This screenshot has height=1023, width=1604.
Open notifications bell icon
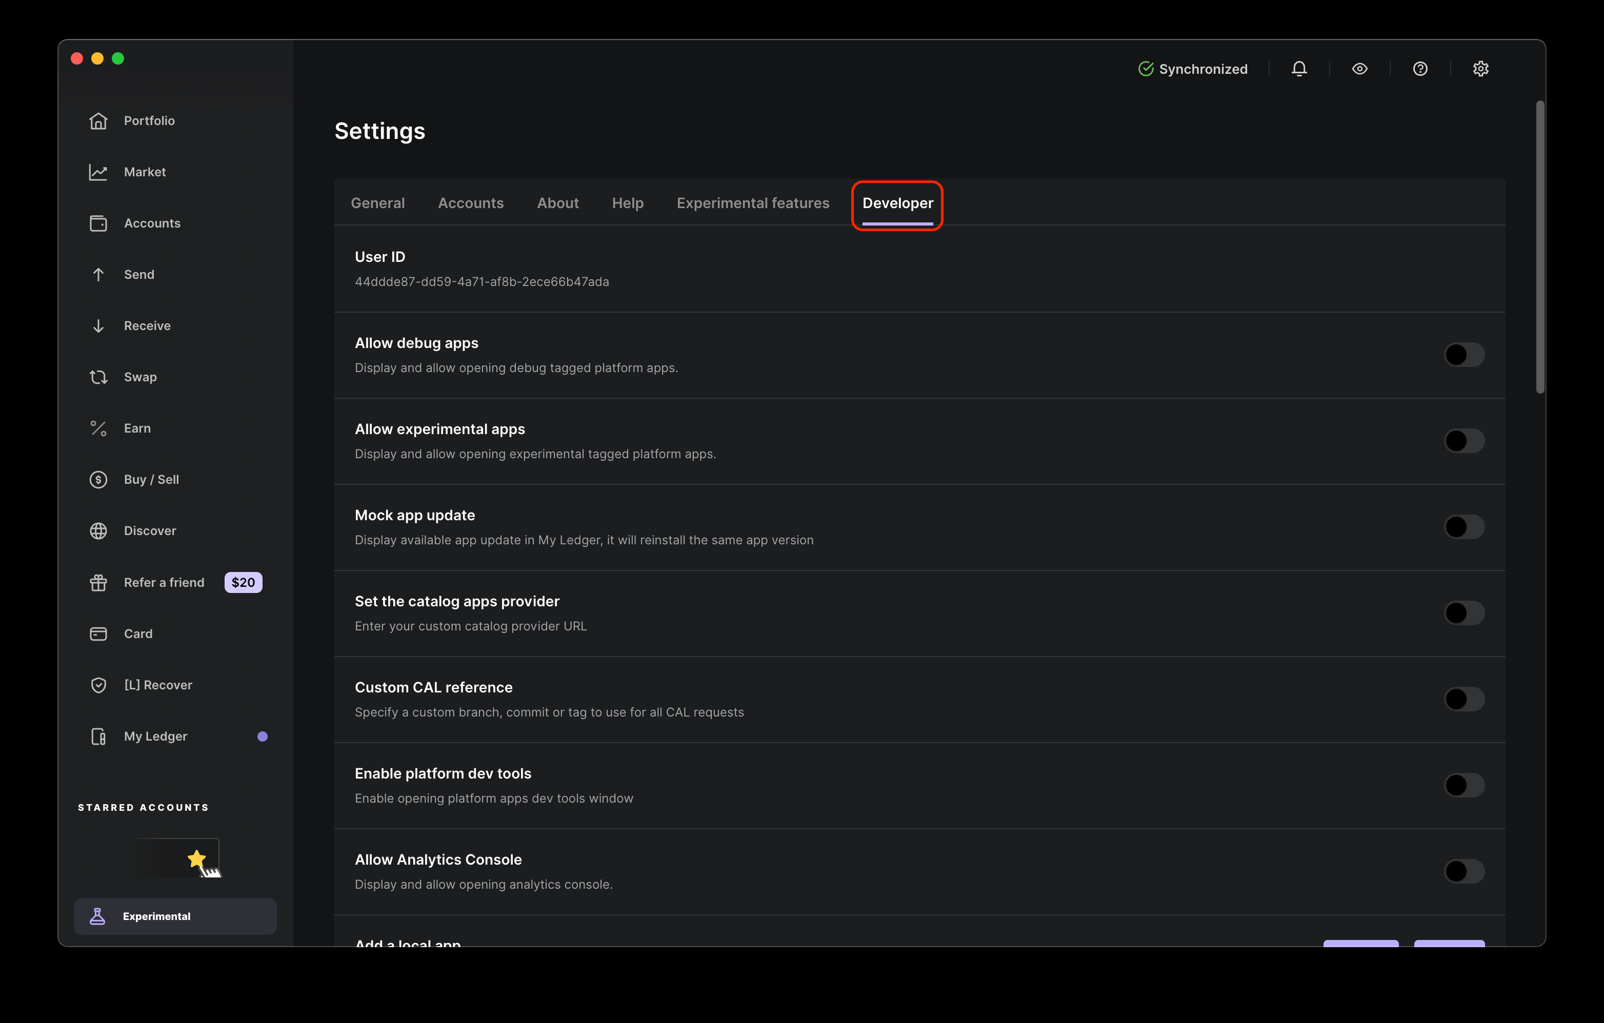coord(1299,69)
